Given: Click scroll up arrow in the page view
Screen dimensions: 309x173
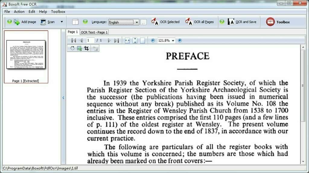Looking at the screenshot, I should click(303, 47).
